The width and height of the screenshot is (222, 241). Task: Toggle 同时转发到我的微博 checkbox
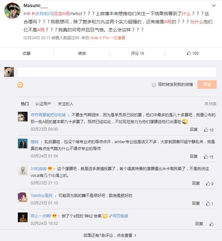(x=154, y=85)
